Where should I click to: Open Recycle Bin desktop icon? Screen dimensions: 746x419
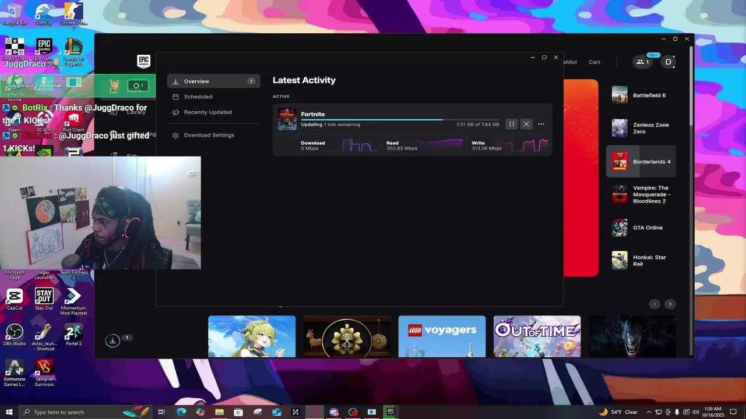15,14
